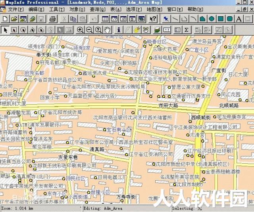
Task: Open Layer Control stacked layers icon
Action: (x=157, y=30)
